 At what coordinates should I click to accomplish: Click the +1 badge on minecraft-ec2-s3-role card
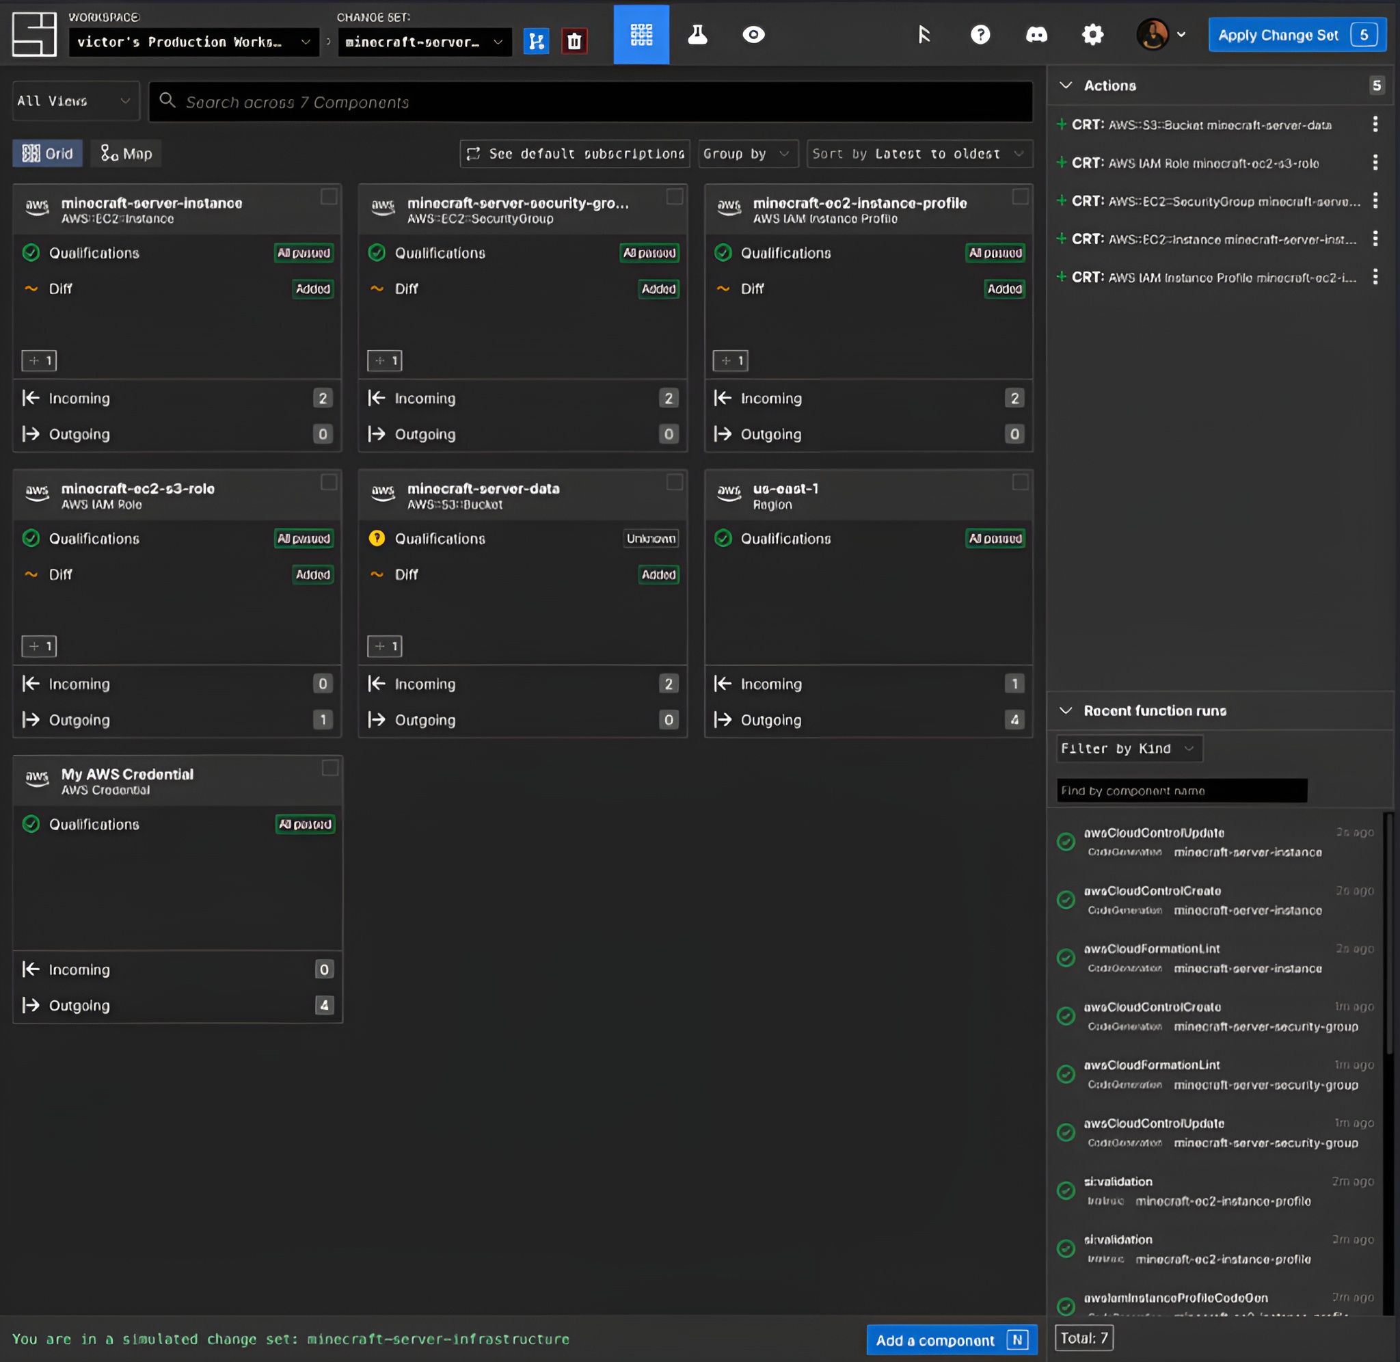point(40,647)
